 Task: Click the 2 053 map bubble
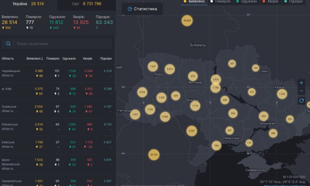coord(142,92)
